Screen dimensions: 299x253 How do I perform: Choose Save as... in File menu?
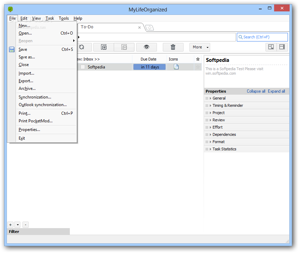click(46, 57)
